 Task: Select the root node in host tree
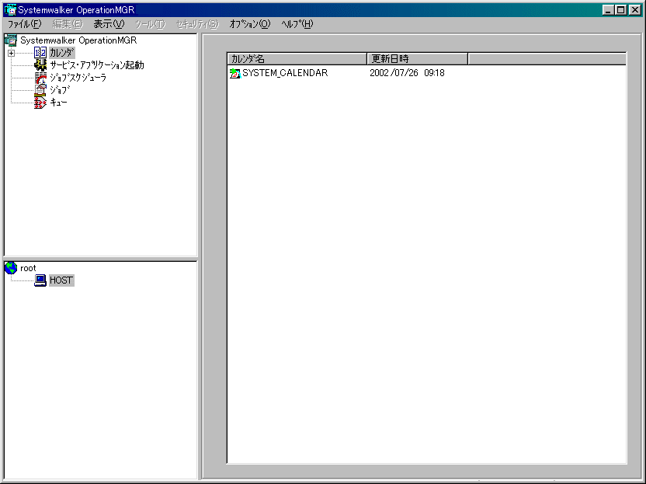point(28,268)
